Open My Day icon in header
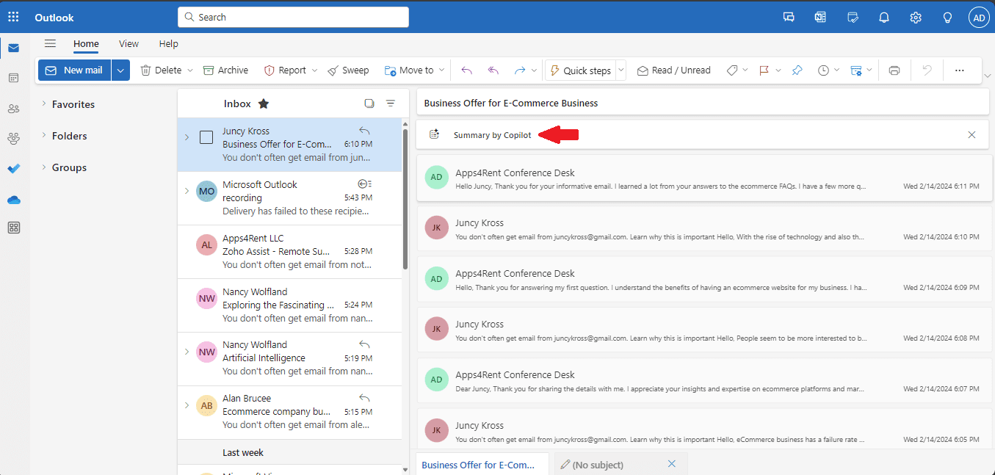Viewport: 995px width, 475px height. (853, 17)
